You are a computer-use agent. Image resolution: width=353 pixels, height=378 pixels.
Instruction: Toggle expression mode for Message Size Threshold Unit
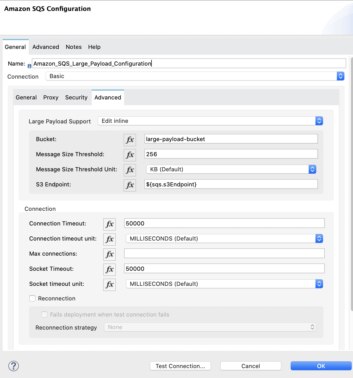pyautogui.click(x=130, y=170)
